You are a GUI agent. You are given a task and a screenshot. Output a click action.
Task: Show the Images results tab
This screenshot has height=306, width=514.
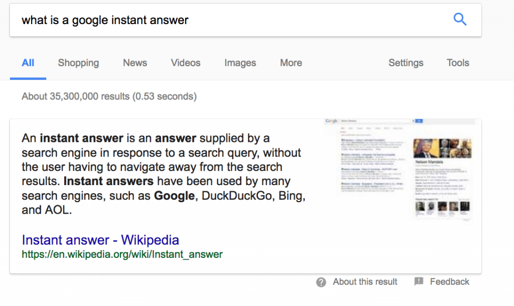coord(240,63)
